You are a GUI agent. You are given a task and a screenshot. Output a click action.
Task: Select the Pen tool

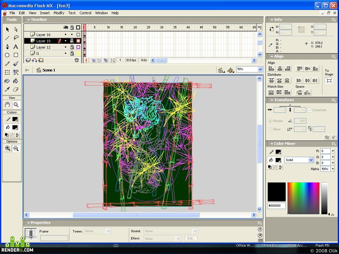pyautogui.click(x=7, y=46)
